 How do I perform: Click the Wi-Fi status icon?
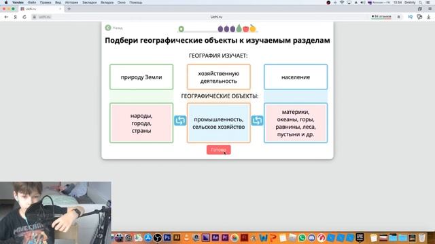click(342, 3)
